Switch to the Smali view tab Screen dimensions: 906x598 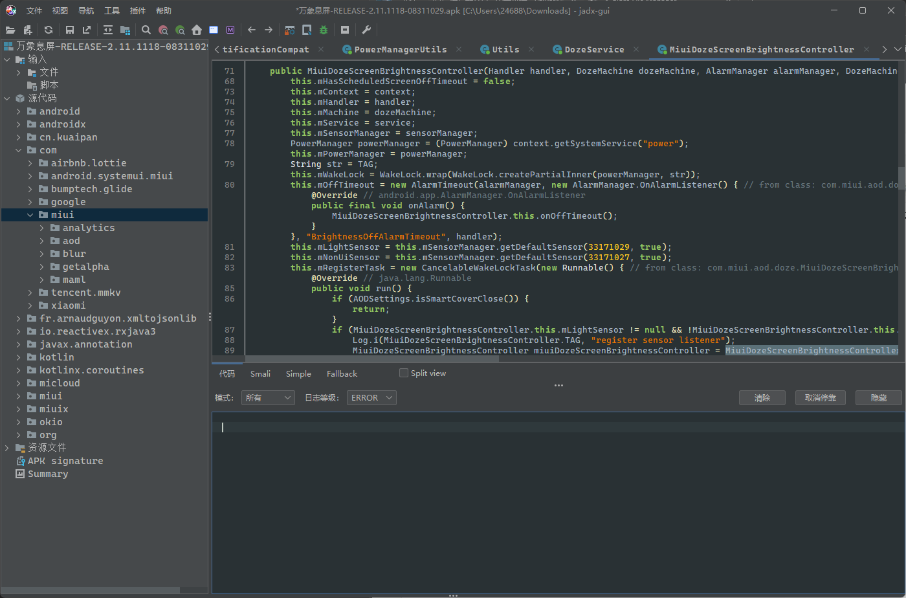pyautogui.click(x=260, y=373)
